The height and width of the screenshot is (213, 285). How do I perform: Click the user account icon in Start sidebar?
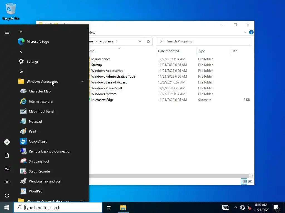(7, 142)
